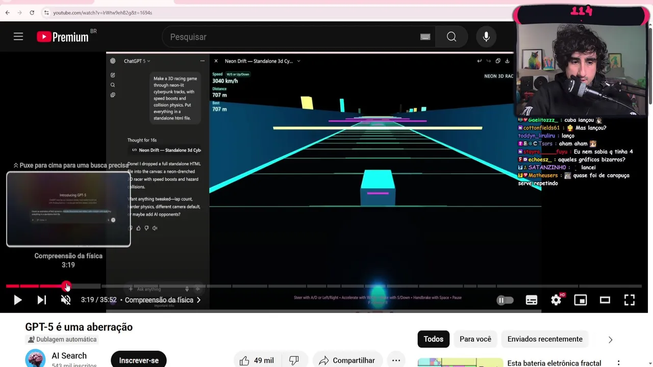The height and width of the screenshot is (367, 653).
Task: View site info icon in address bar
Action: pyautogui.click(x=46, y=12)
